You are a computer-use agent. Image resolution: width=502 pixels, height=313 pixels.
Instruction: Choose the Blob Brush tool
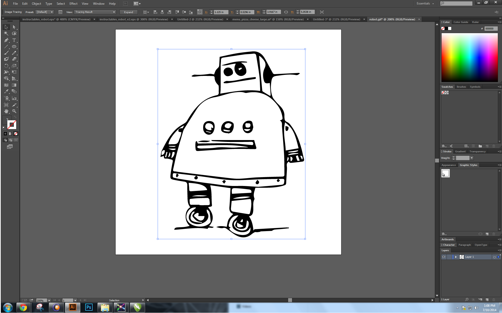(x=6, y=59)
